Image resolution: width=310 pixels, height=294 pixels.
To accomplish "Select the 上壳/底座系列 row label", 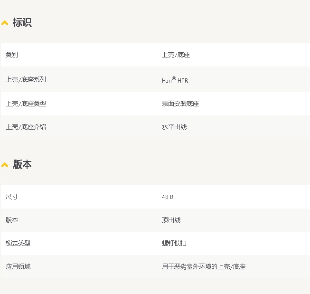I will click(x=26, y=80).
